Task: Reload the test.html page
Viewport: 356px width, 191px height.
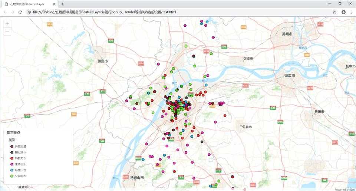Action: tap(20, 12)
